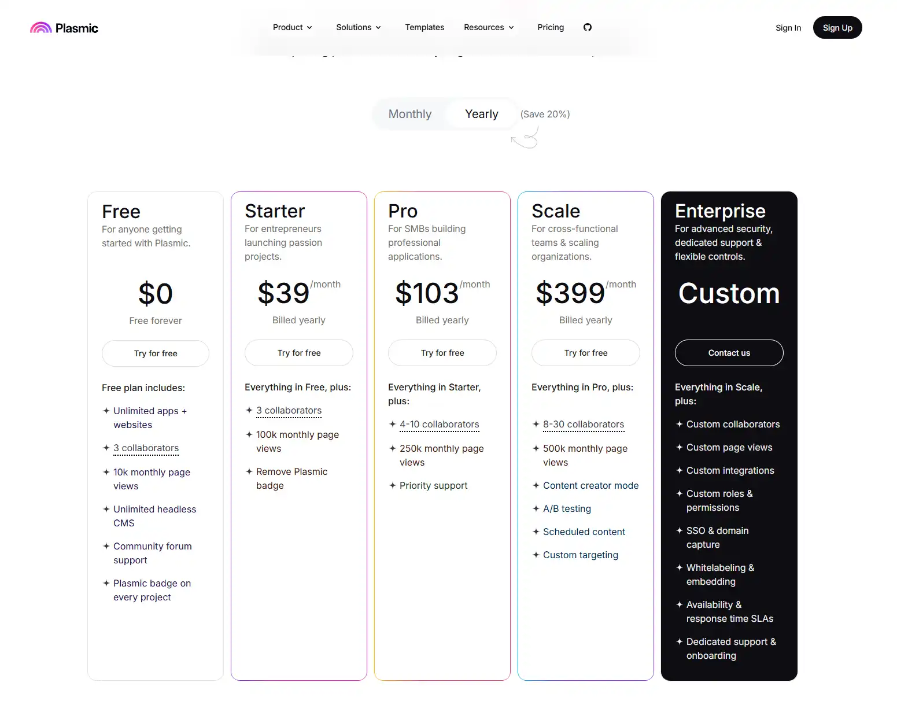Click the 4-10 collaborators tooltip text
The width and height of the screenshot is (897, 723).
(x=440, y=424)
